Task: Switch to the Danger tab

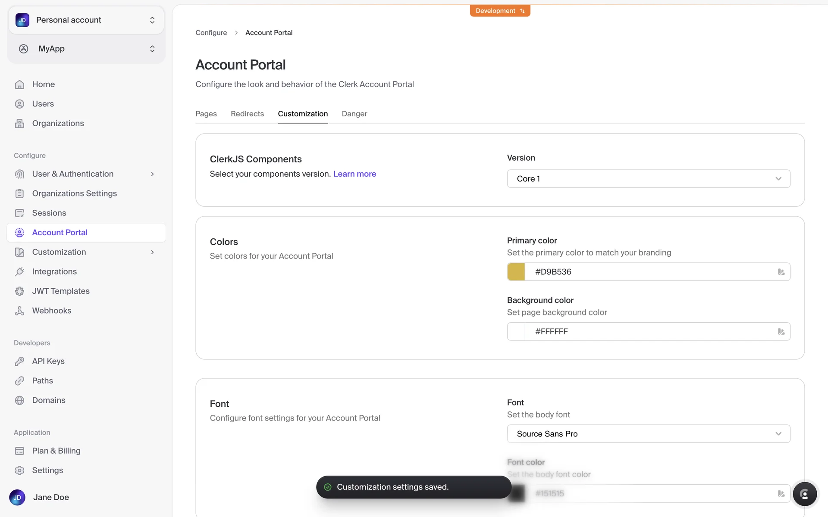Action: [x=354, y=114]
